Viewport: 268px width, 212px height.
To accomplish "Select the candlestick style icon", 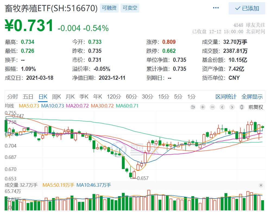I will tap(242, 107).
